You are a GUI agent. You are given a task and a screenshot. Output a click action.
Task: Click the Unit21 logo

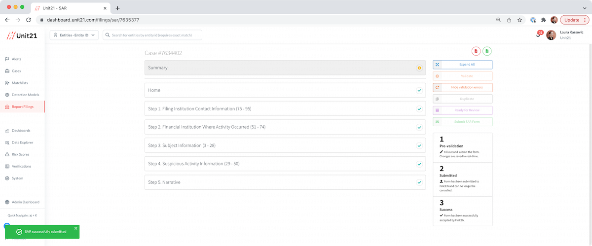tap(22, 35)
